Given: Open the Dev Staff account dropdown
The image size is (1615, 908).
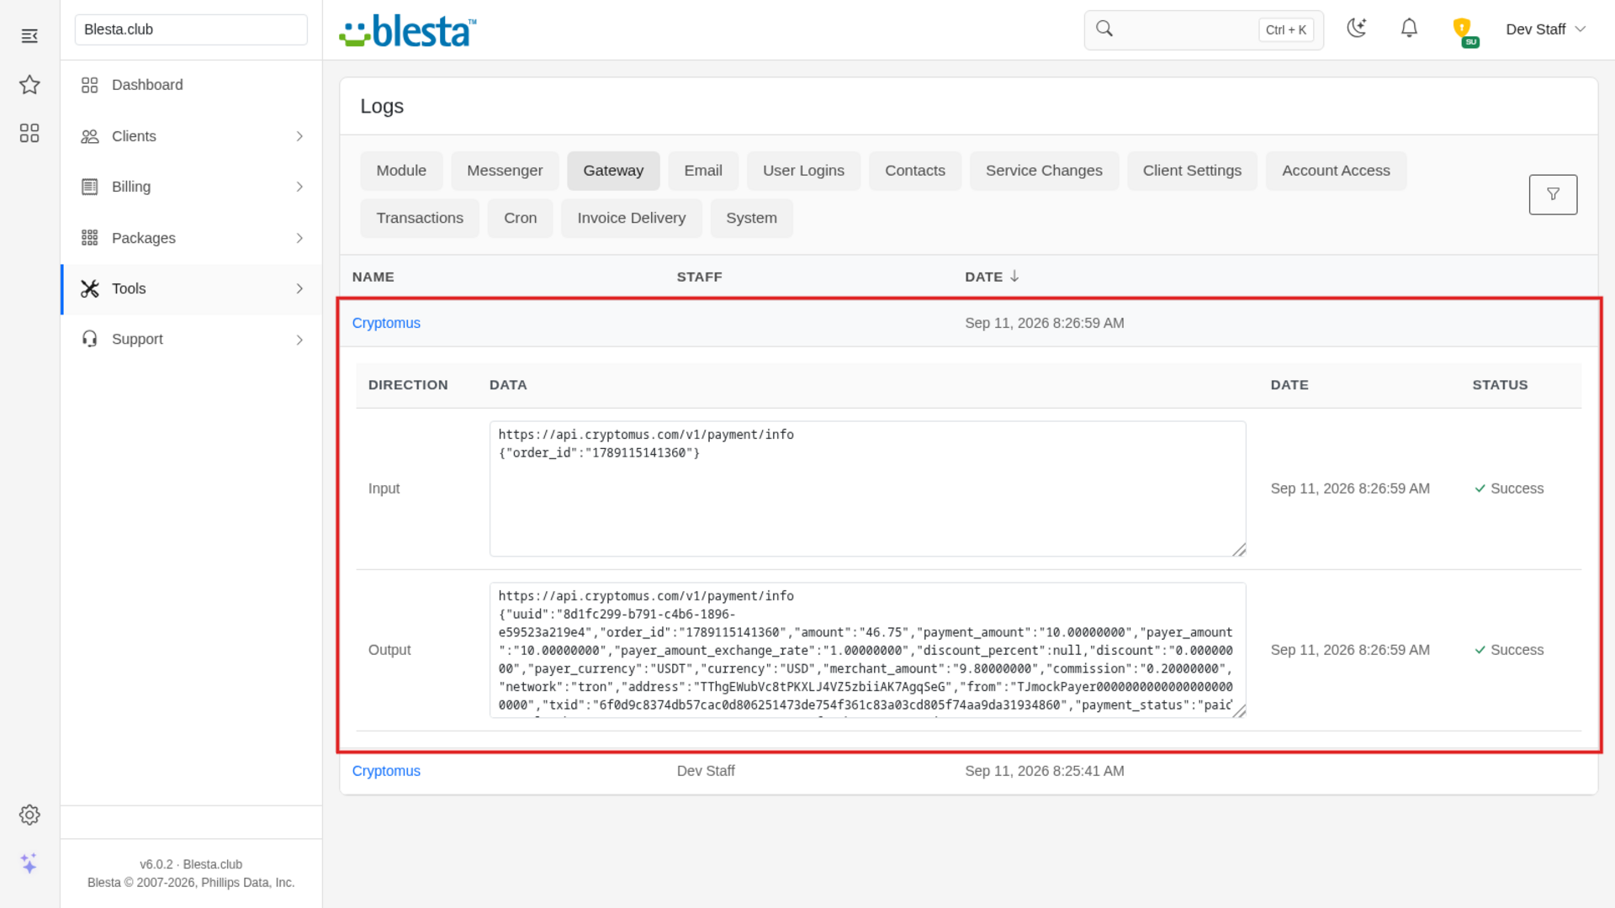Looking at the screenshot, I should 1545,29.
